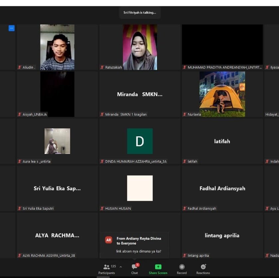Select the Fadhal Ardiansyah participant tile

[x=222, y=188]
